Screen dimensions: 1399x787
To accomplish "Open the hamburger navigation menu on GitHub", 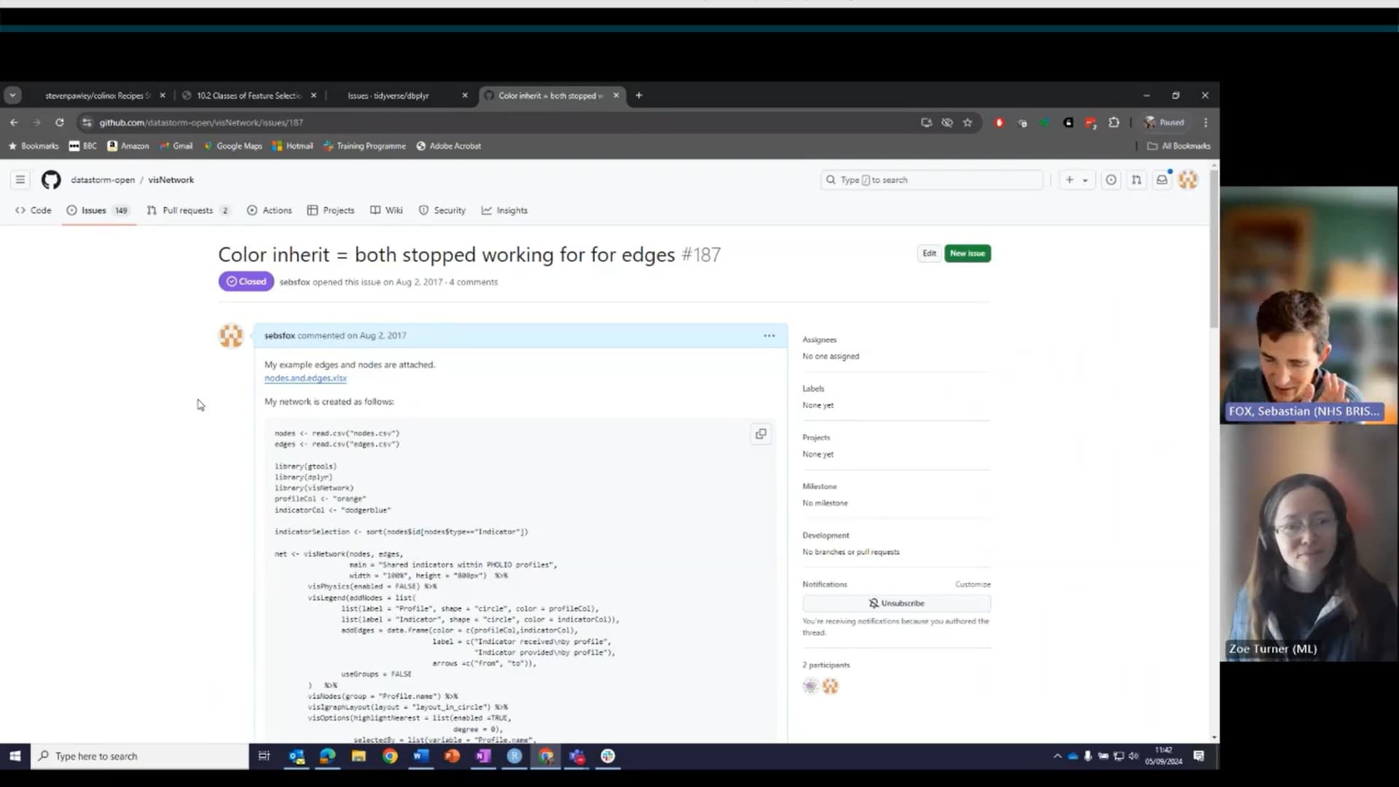I will (x=20, y=179).
